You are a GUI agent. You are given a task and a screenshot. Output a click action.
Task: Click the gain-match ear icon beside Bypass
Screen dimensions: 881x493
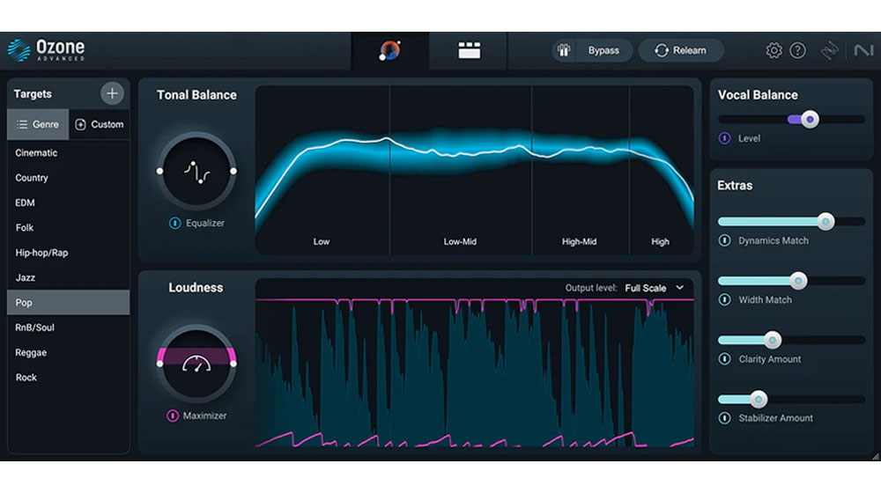click(564, 50)
